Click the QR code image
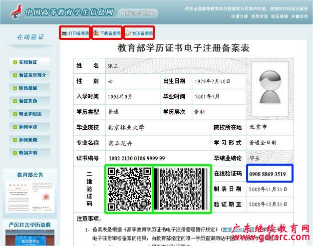This screenshot has width=313, height=246. pos(129,189)
